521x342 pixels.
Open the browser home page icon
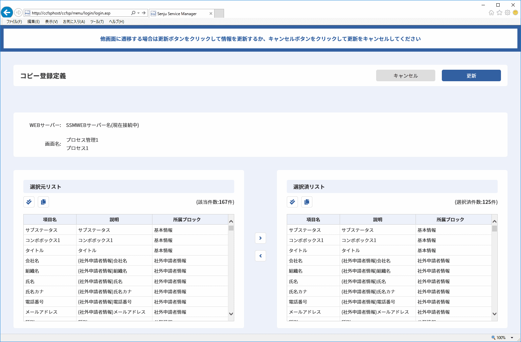pos(491,13)
